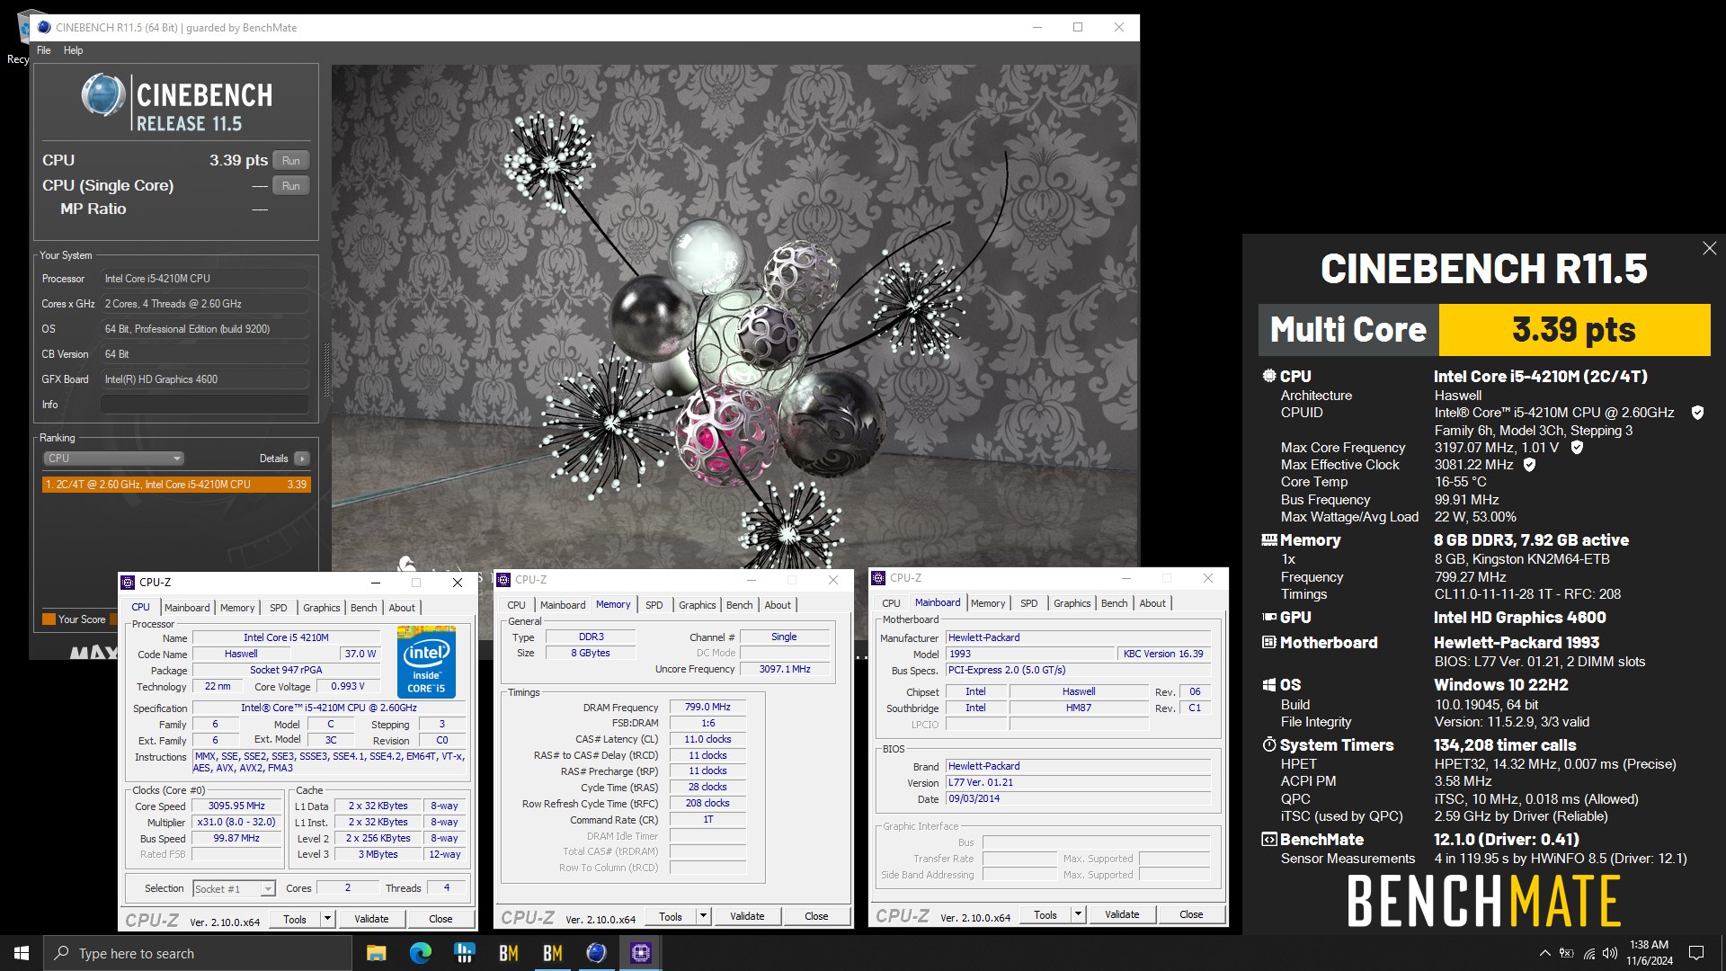The width and height of the screenshot is (1726, 971).
Task: Click the yellow 3.39 pts Multi Core score
Action: (1574, 330)
